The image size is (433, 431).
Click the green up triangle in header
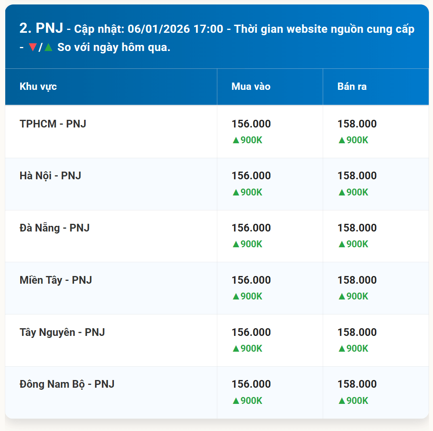pyautogui.click(x=48, y=47)
